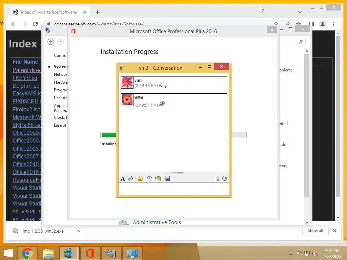Open a new Chrome tab
This screenshot has width=347, height=260.
pyautogui.click(x=98, y=12)
